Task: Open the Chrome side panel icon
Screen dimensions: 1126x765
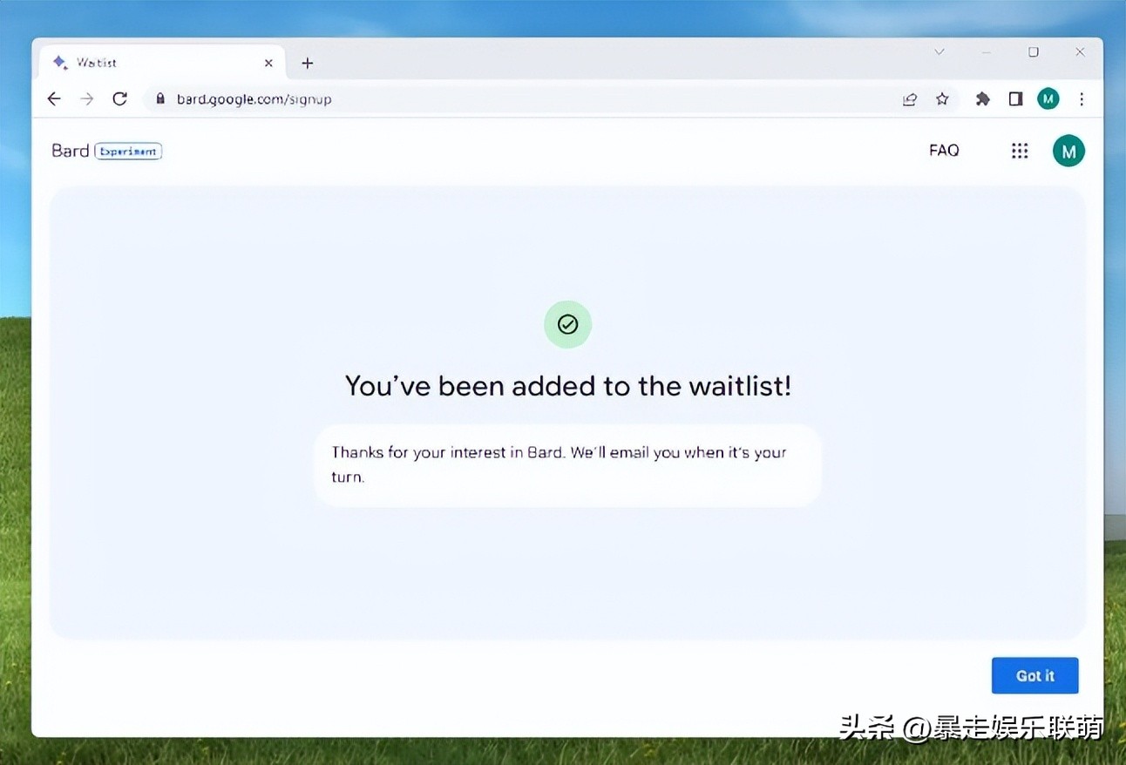Action: point(1015,98)
